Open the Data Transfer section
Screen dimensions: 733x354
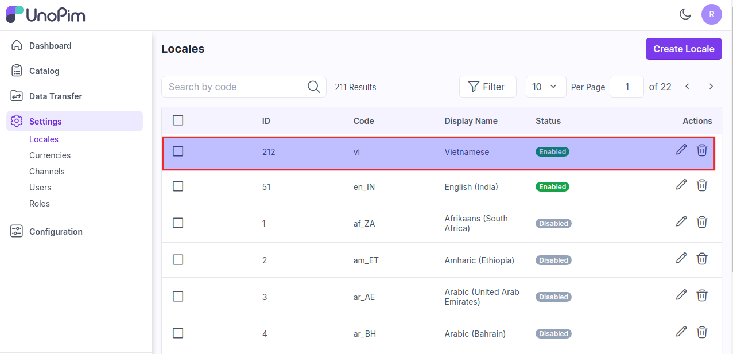(55, 96)
